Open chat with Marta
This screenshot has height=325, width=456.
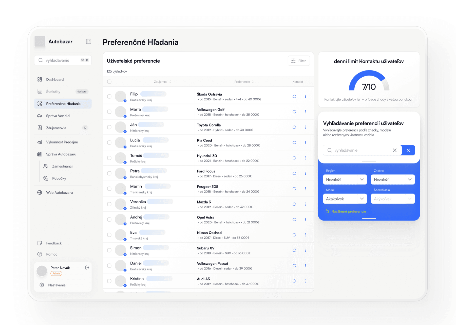[x=294, y=112]
